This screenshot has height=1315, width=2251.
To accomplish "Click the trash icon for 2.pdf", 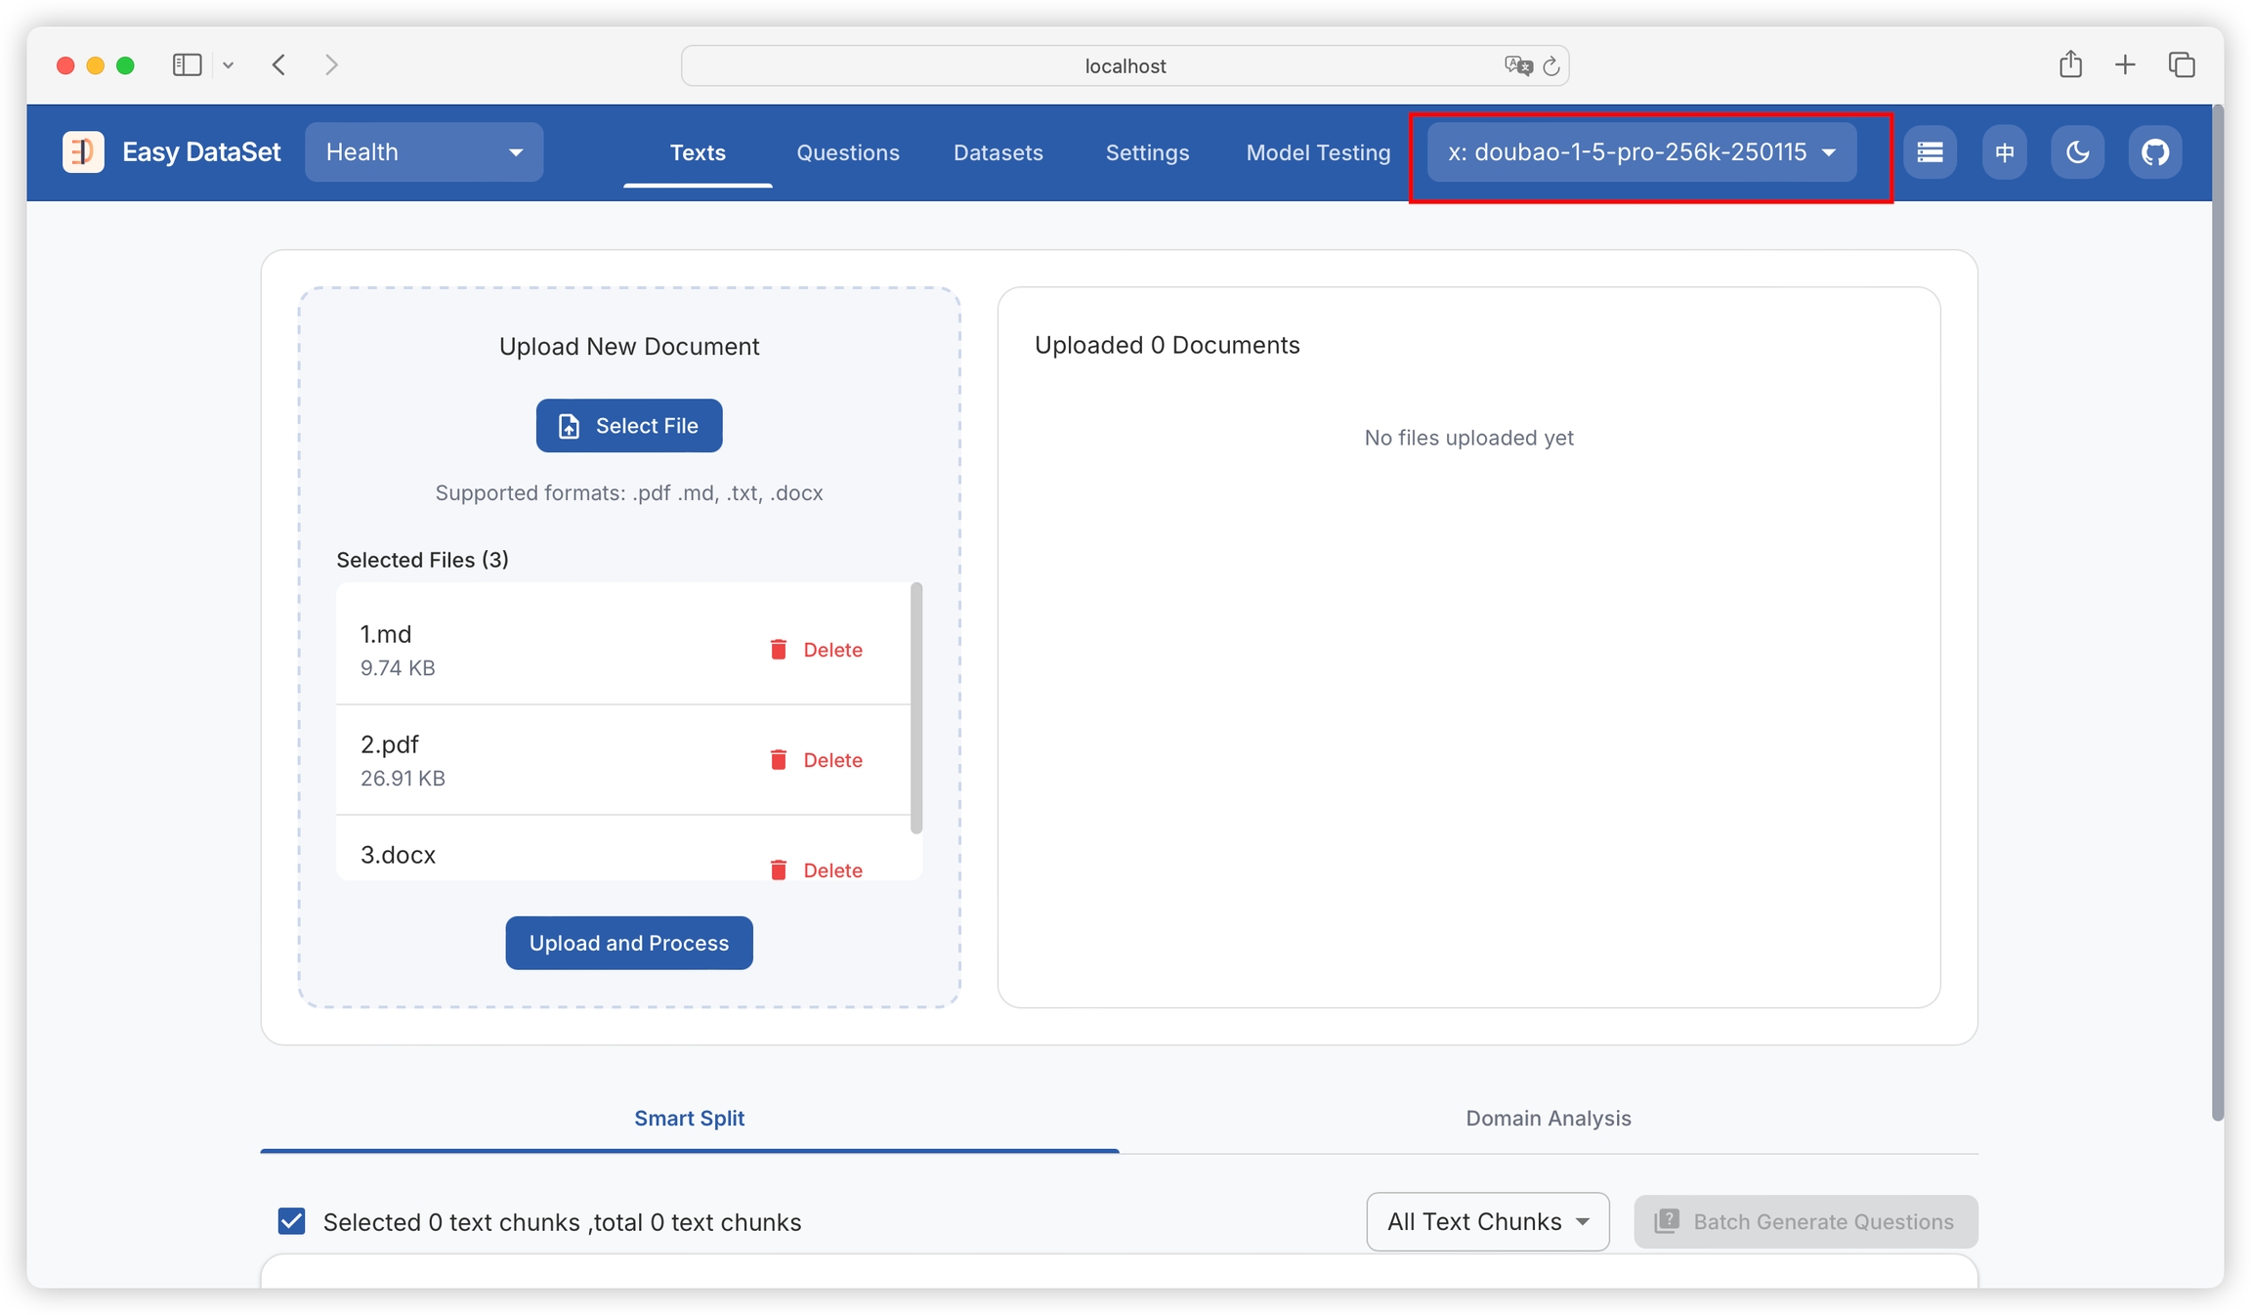I will pyautogui.click(x=778, y=760).
